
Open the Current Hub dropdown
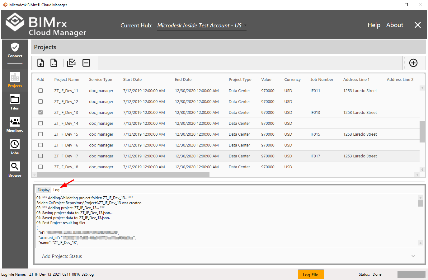pyautogui.click(x=202, y=26)
